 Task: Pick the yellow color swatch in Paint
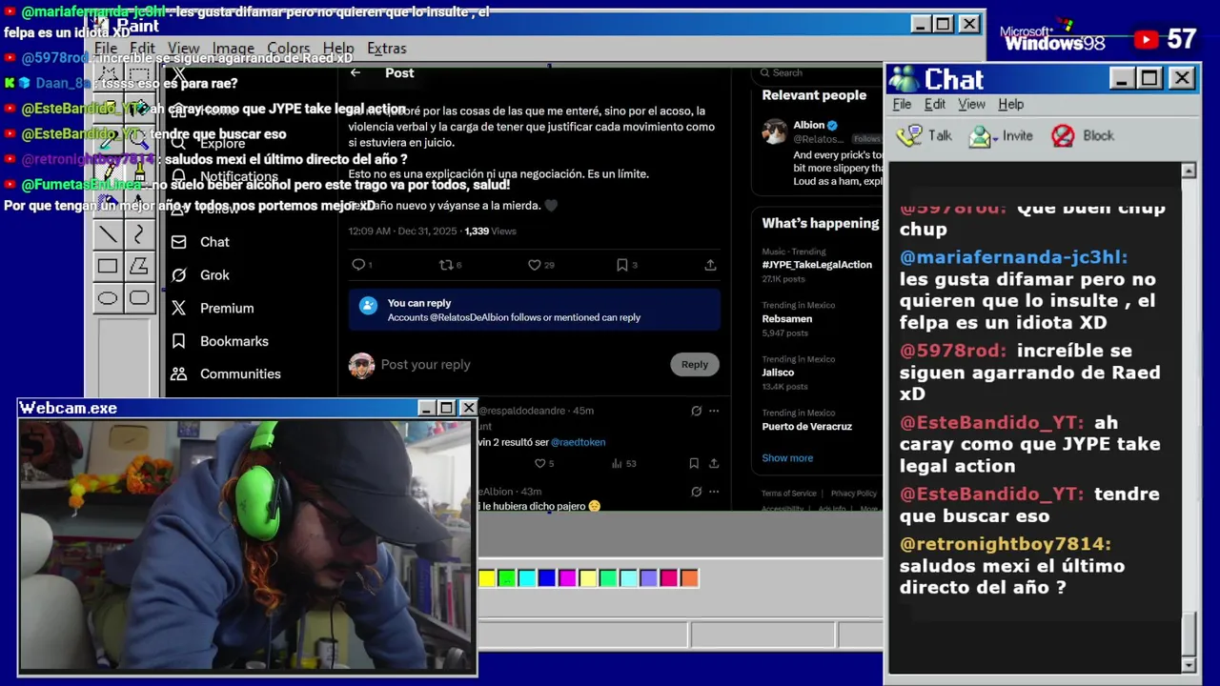pos(487,577)
